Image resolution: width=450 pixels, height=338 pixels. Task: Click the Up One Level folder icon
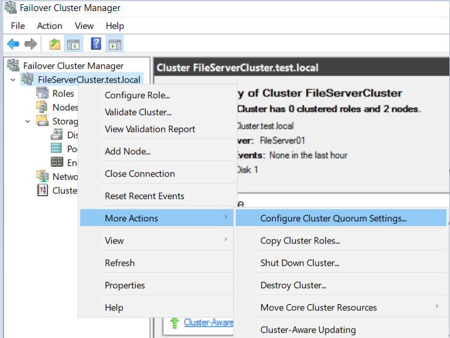click(x=55, y=44)
